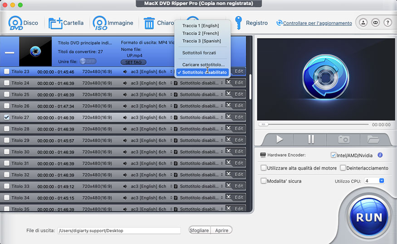Image resolution: width=397 pixels, height=244 pixels.
Task: Select Traccia 2 [French] subtitle
Action: pyautogui.click(x=200, y=33)
